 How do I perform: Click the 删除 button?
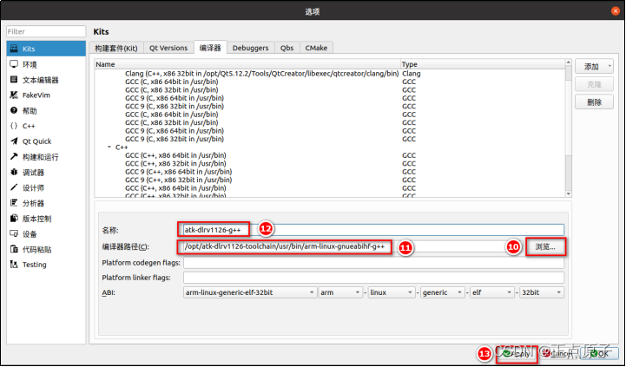(594, 102)
